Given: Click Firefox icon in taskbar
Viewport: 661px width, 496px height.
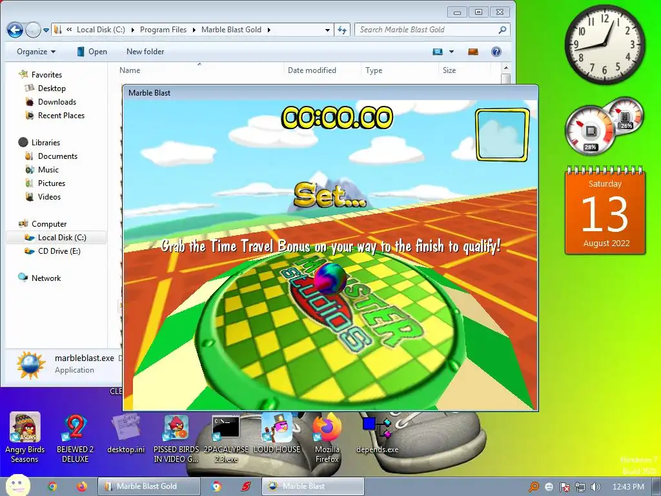Looking at the screenshot, I should [82, 486].
